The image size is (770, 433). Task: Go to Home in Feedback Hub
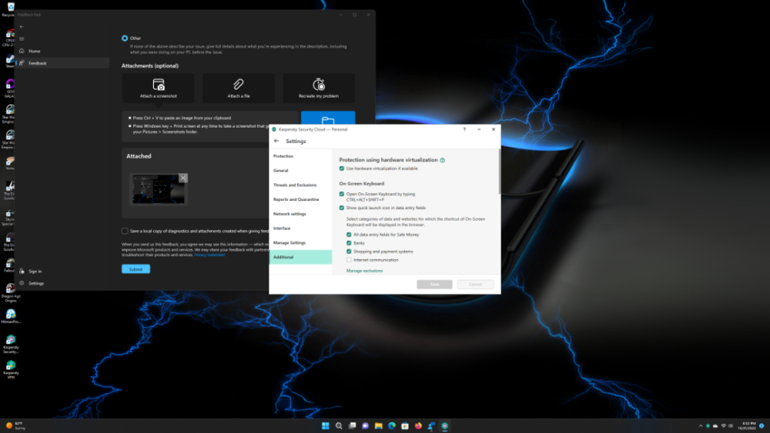tap(63, 51)
